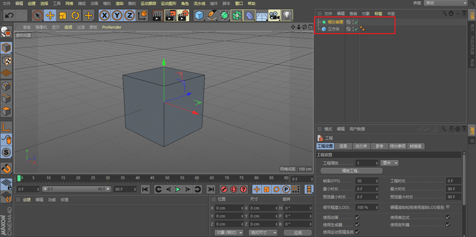Switch to the 动力学 tab
The height and width of the screenshot is (237, 476).
(361, 146)
